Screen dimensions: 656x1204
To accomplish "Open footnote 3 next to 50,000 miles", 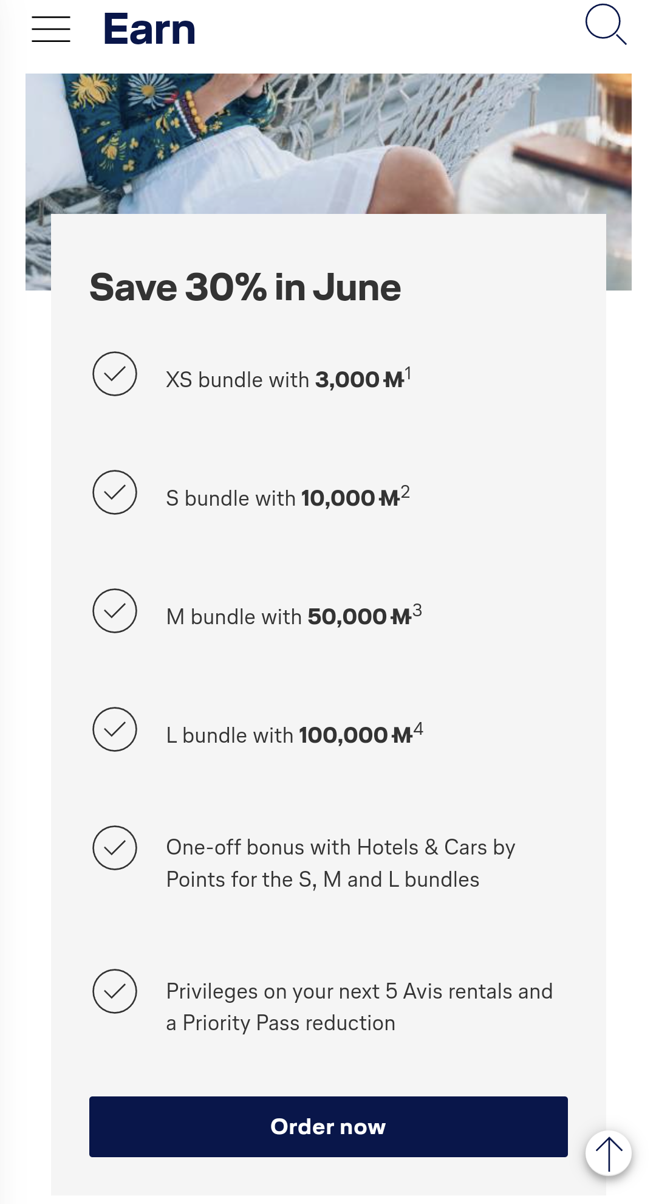I will pyautogui.click(x=417, y=610).
